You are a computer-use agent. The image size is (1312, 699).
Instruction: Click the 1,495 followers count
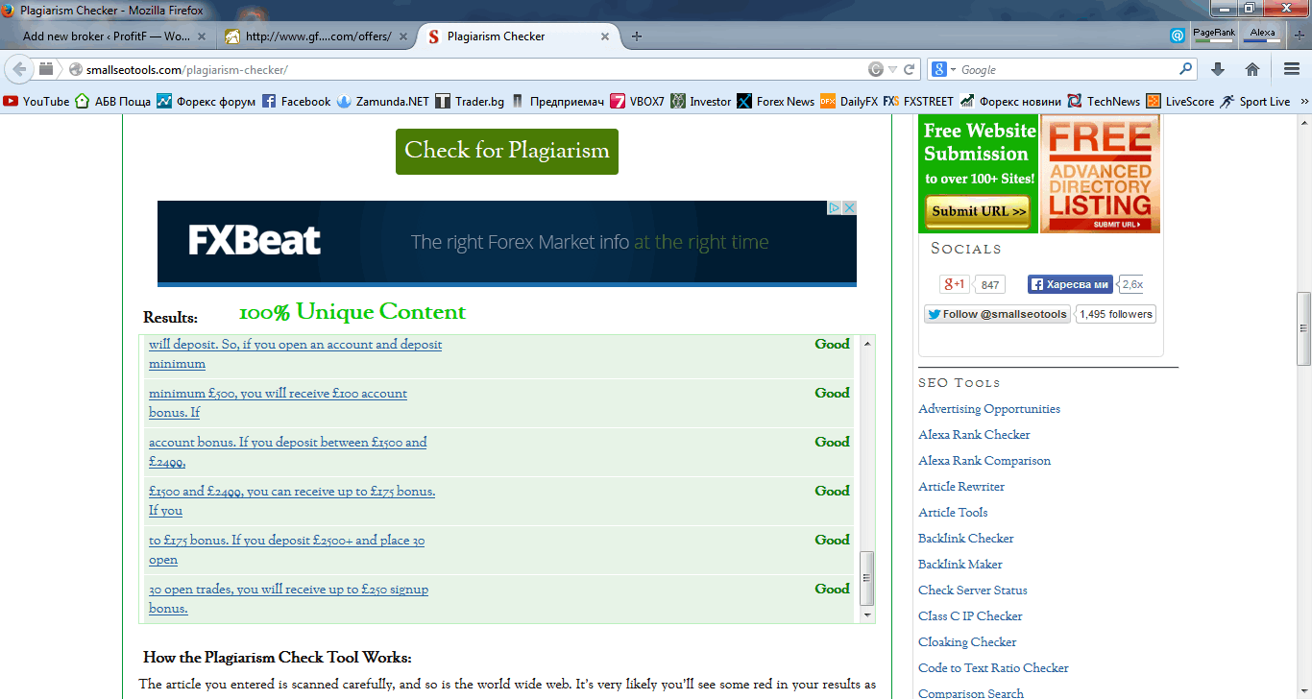point(1115,314)
